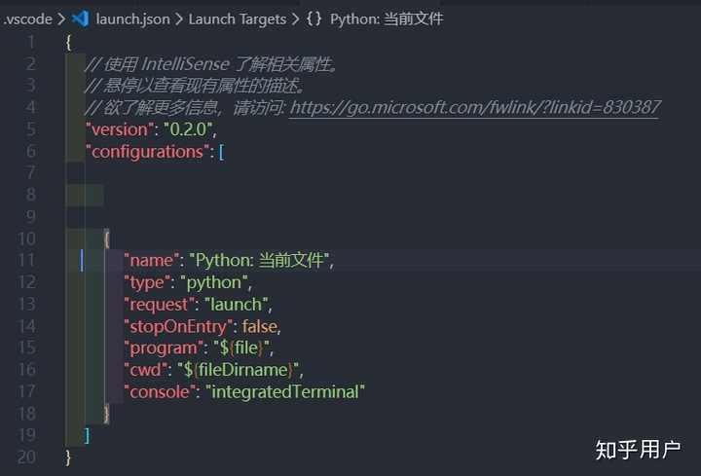701x476 pixels.
Task: Click the "request" key
Action: tap(159, 305)
